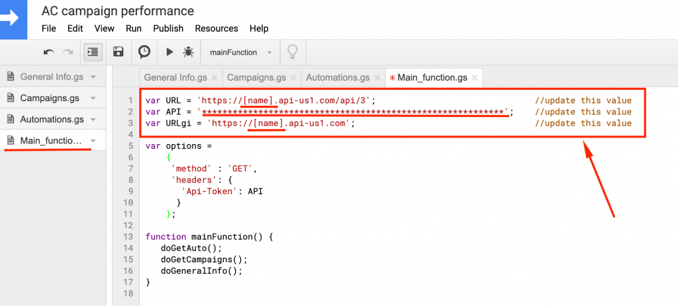The image size is (678, 306).
Task: Expand the Campaigns.gs file options arrow
Action: tap(93, 98)
